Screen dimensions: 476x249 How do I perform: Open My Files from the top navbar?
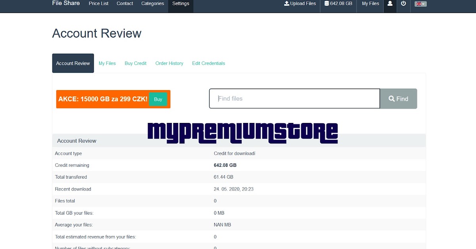pyautogui.click(x=370, y=3)
